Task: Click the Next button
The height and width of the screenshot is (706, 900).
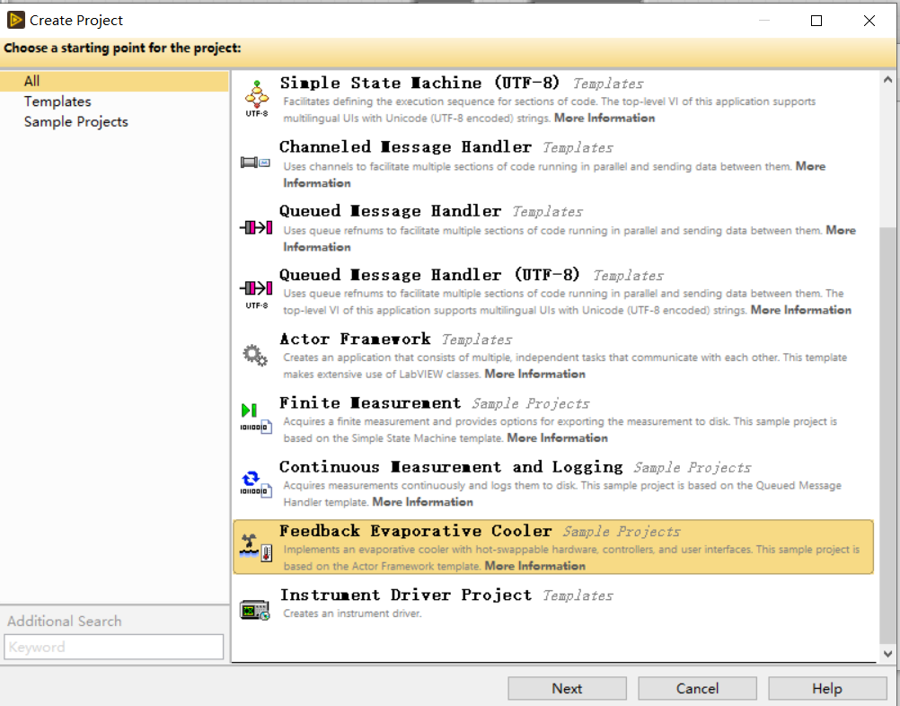Action: point(567,688)
